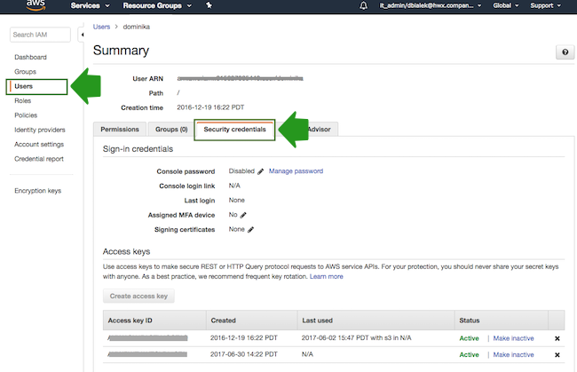Edit Signing certificates via pencil icon
The image size is (577, 372).
(251, 229)
